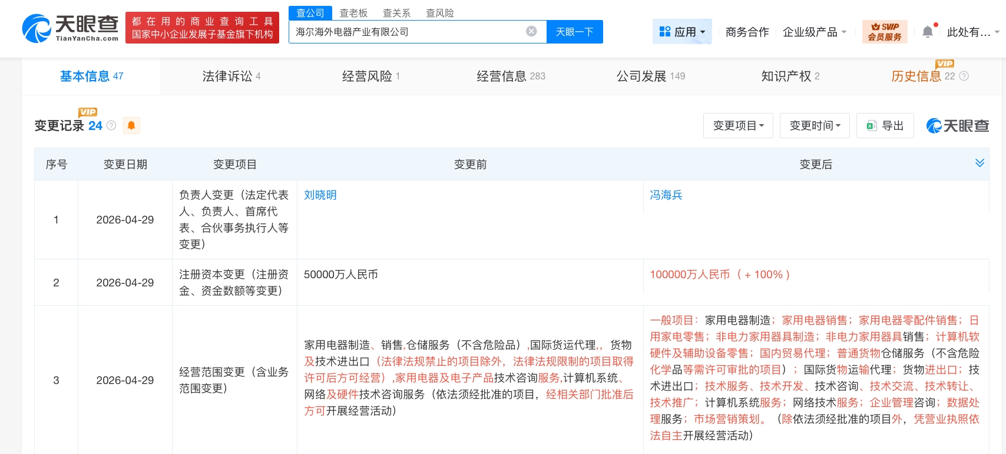1006x454 pixels.
Task: Select the 公司发展 tab
Action: (x=651, y=76)
